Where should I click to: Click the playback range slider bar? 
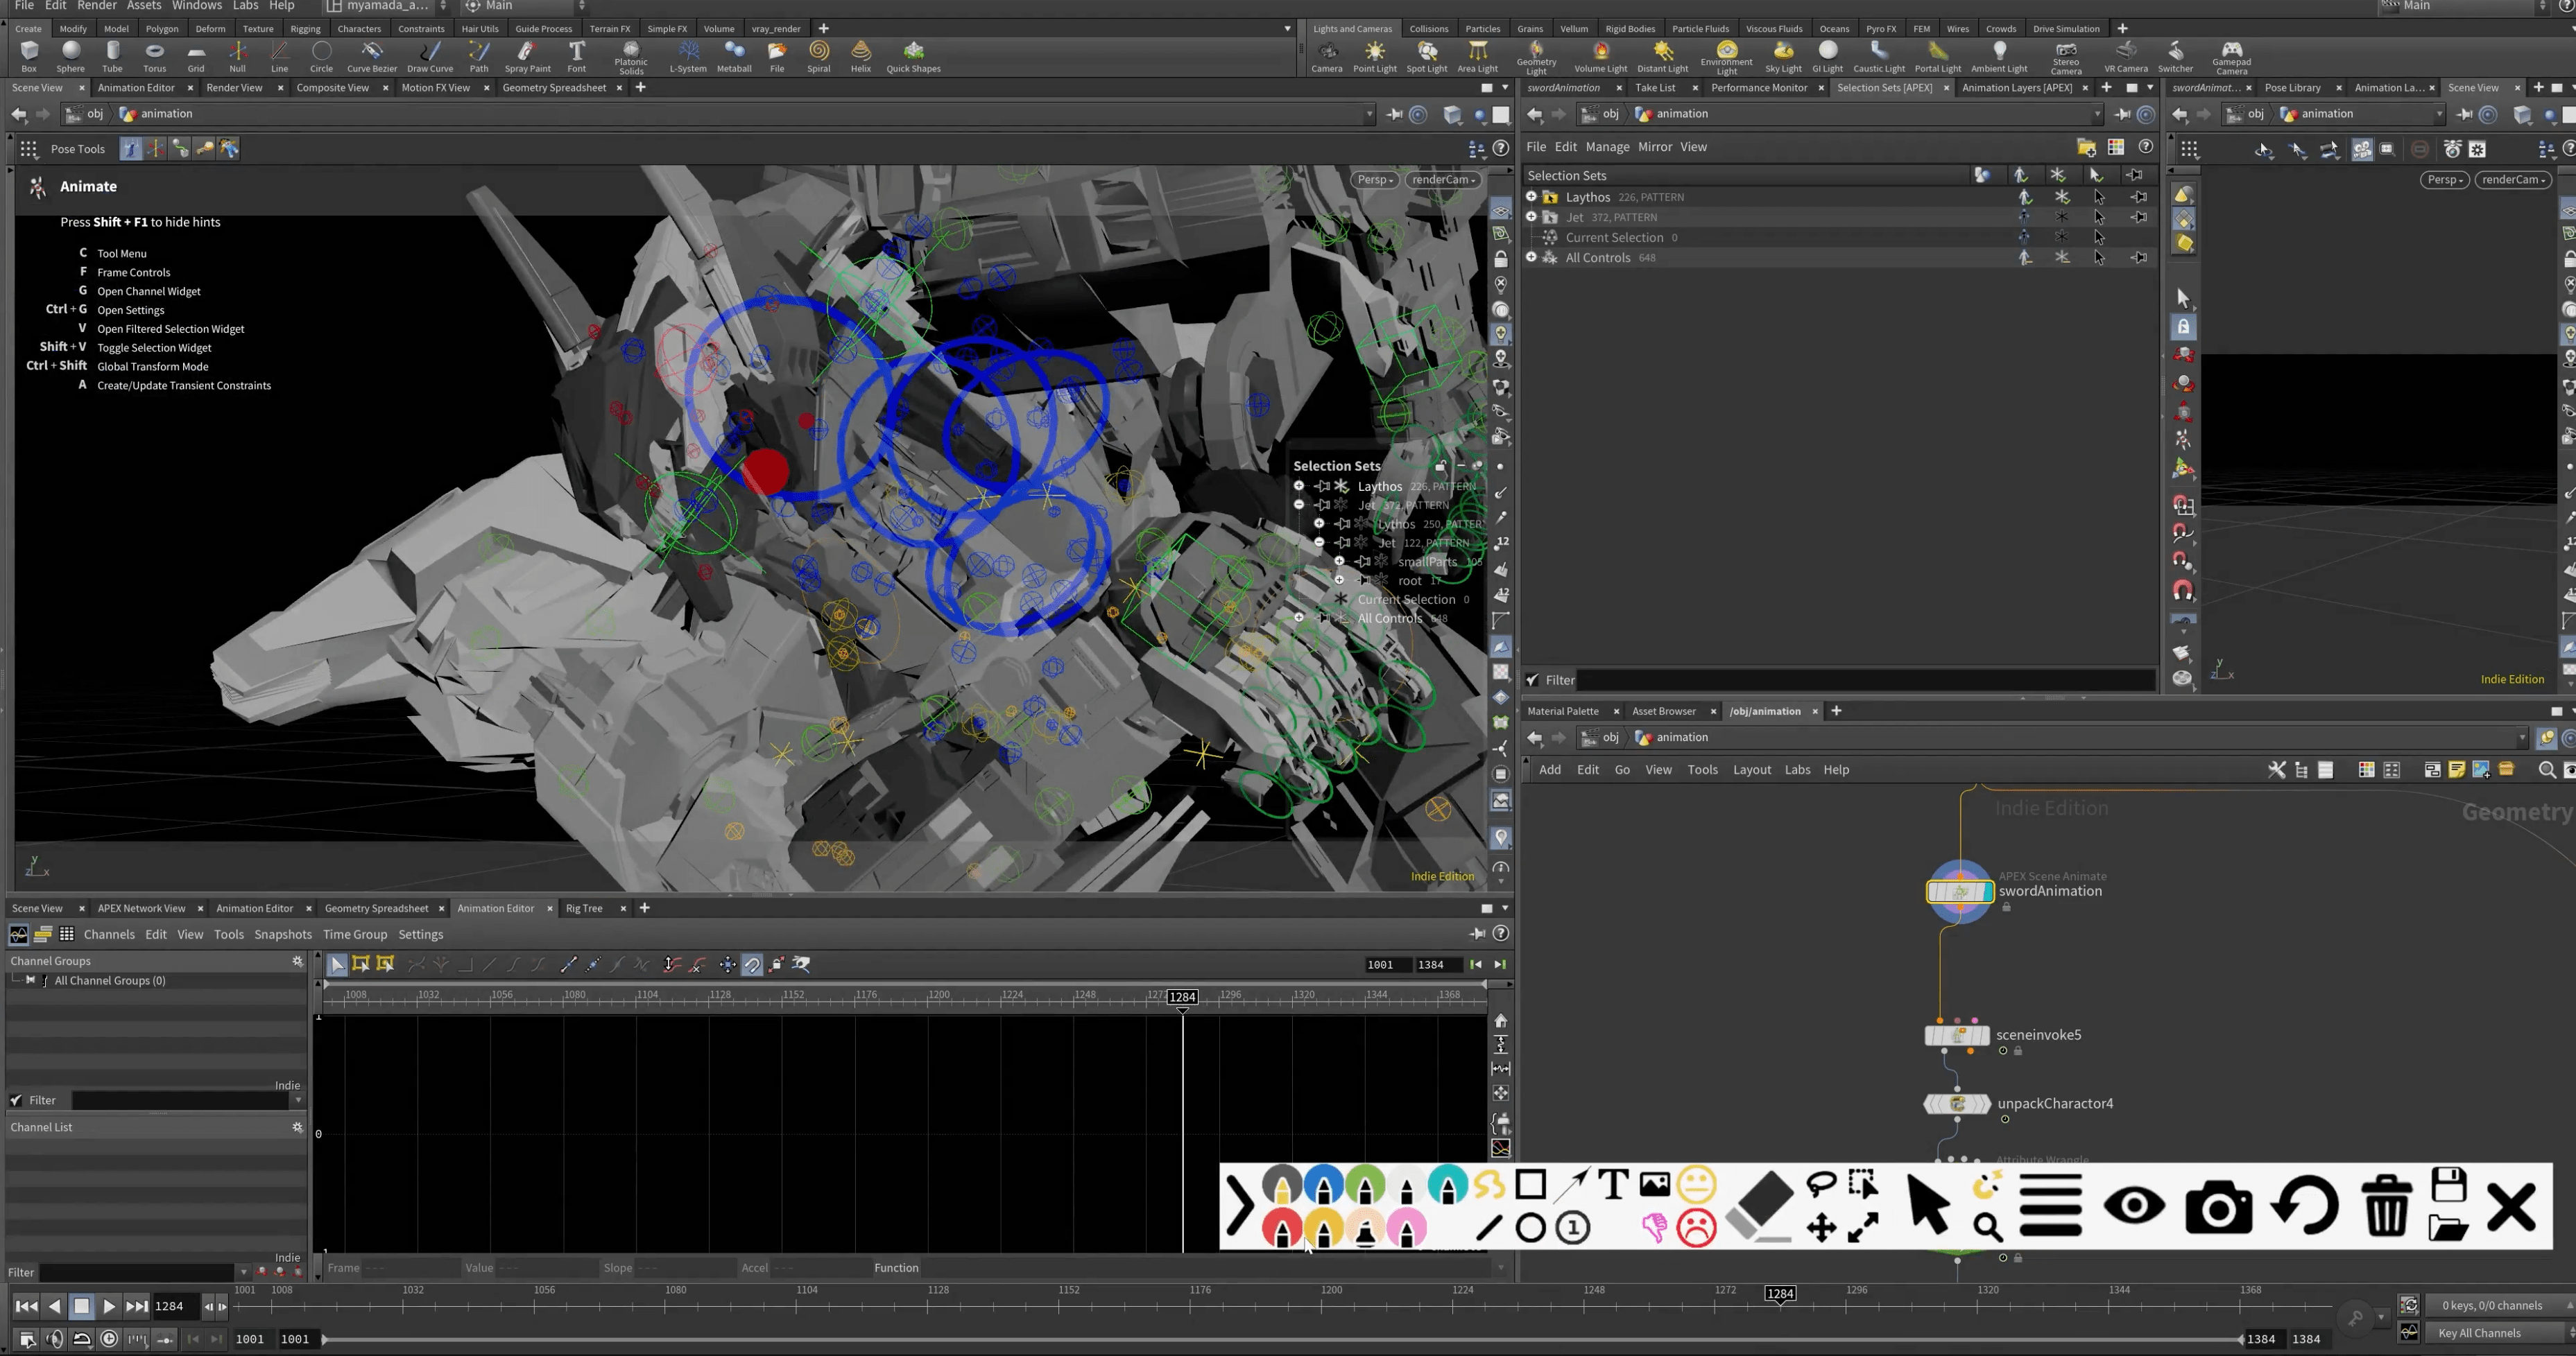(x=1282, y=1339)
